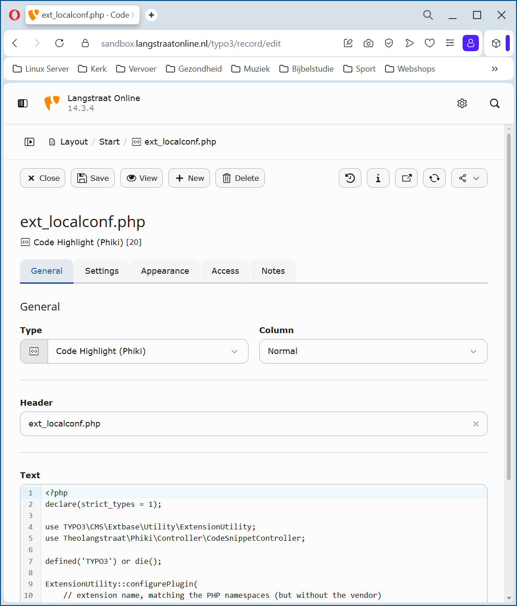The image size is (517, 606).
Task: Save the content element
Action: point(93,178)
